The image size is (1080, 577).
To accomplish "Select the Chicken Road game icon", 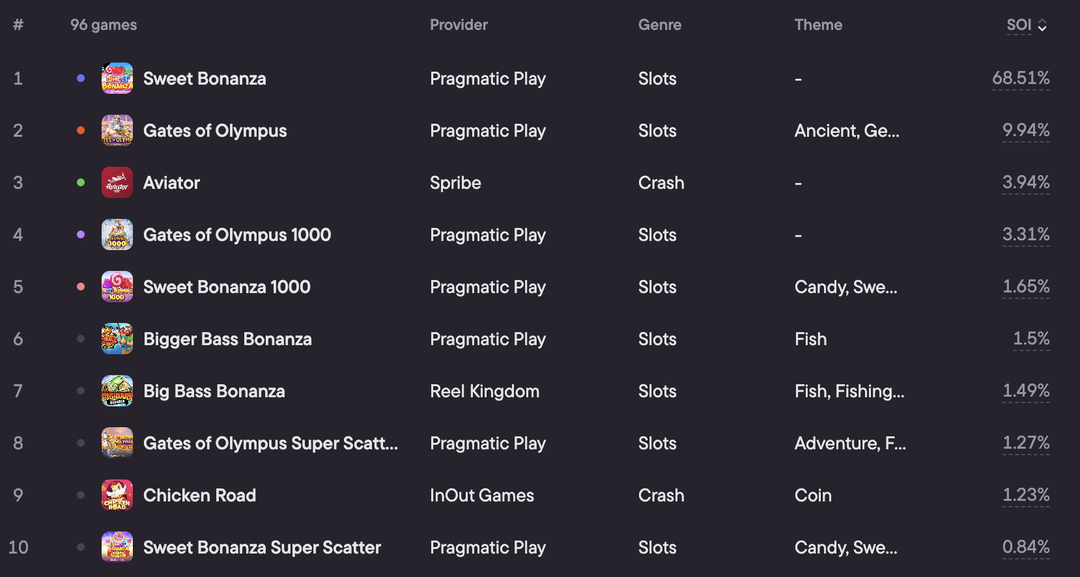I will point(117,495).
